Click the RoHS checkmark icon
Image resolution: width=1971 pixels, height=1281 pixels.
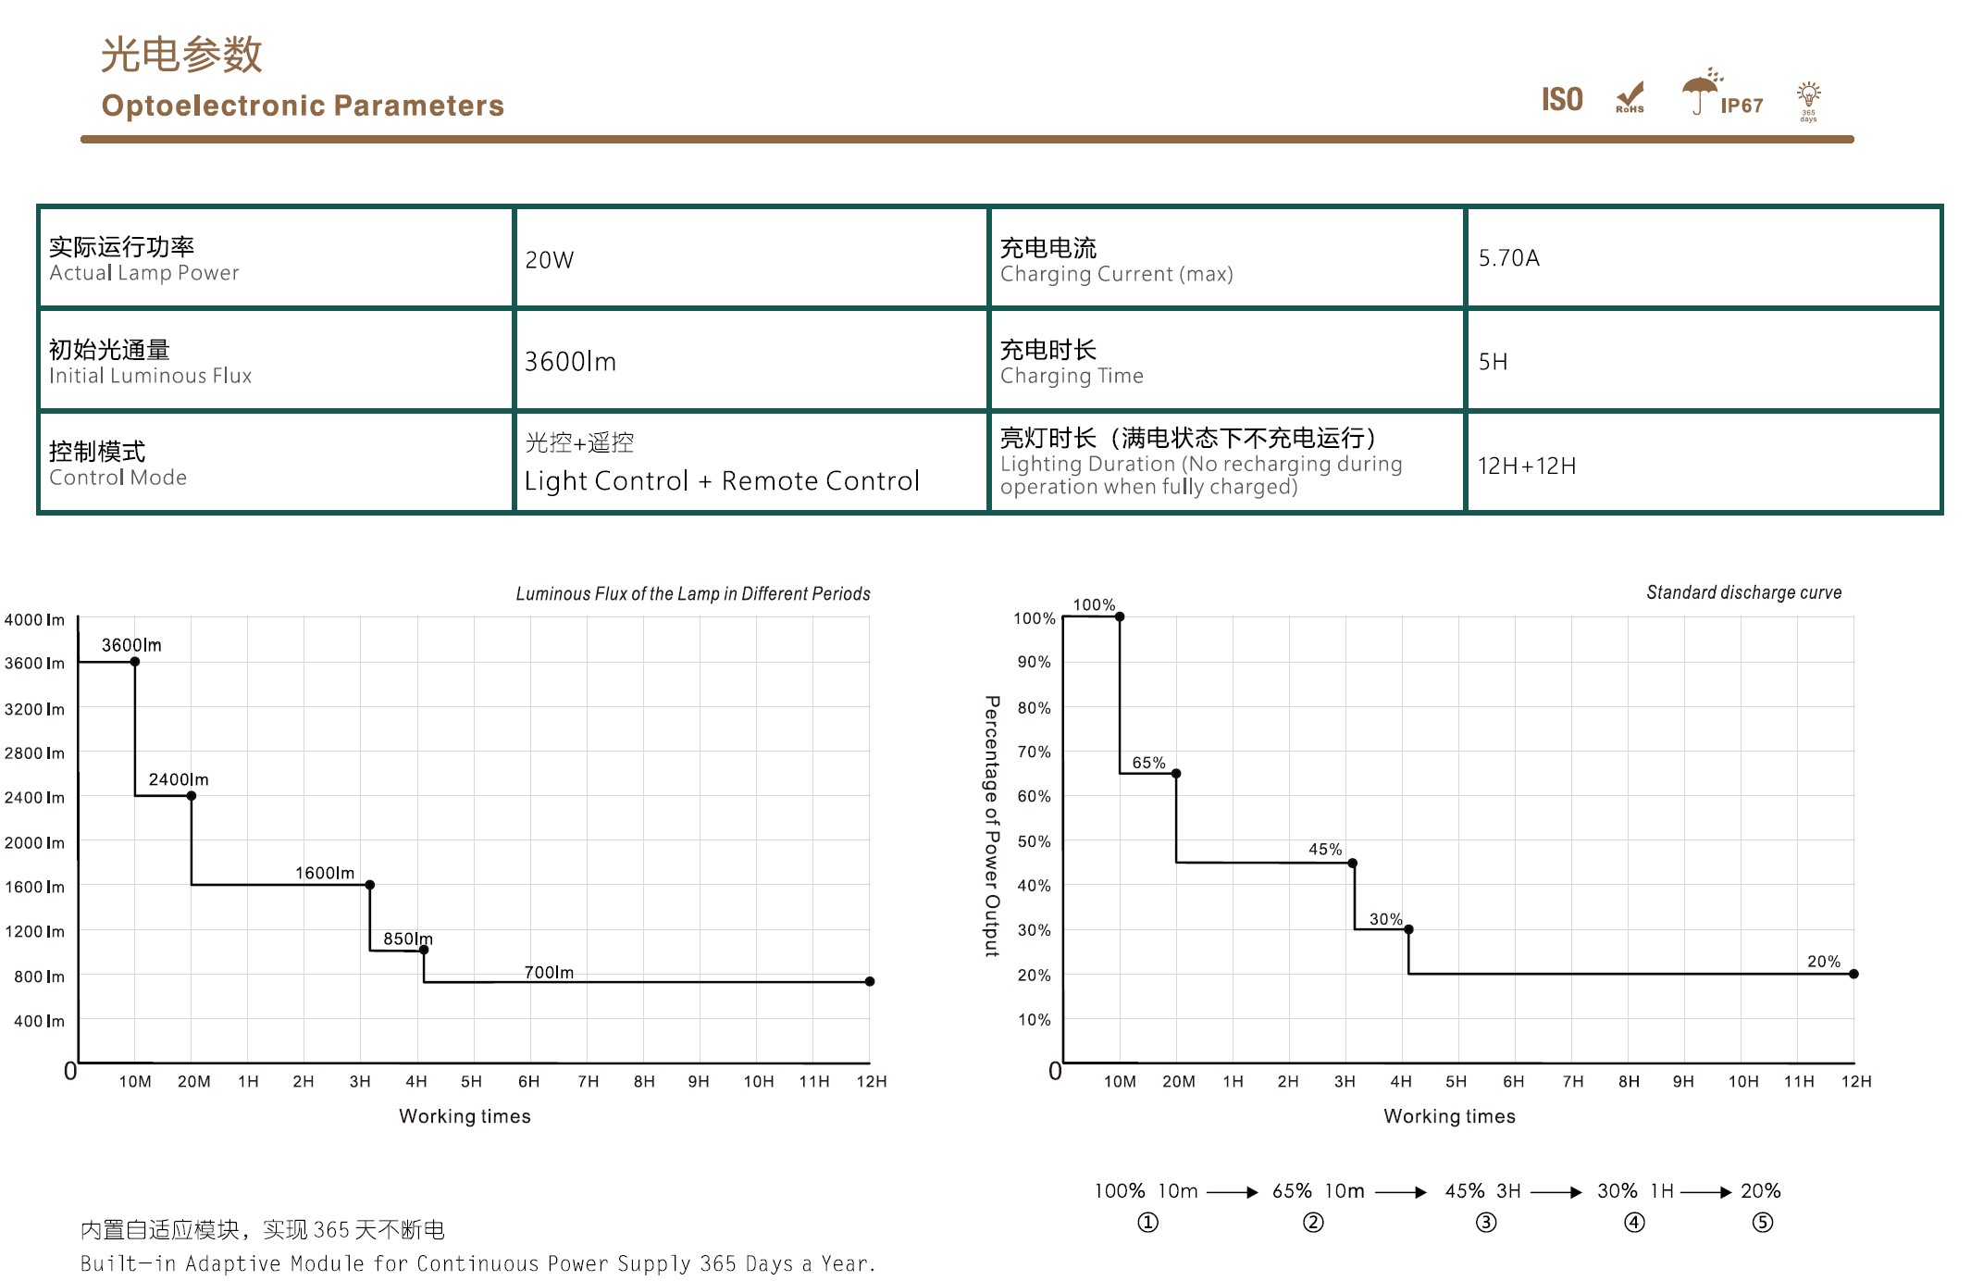point(1630,96)
